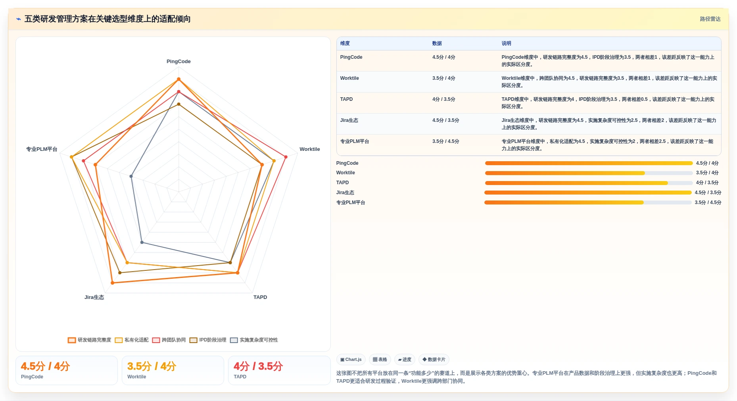Click the 专业PLM平台 axis label on radar chart
The height and width of the screenshot is (401, 737).
pos(42,149)
